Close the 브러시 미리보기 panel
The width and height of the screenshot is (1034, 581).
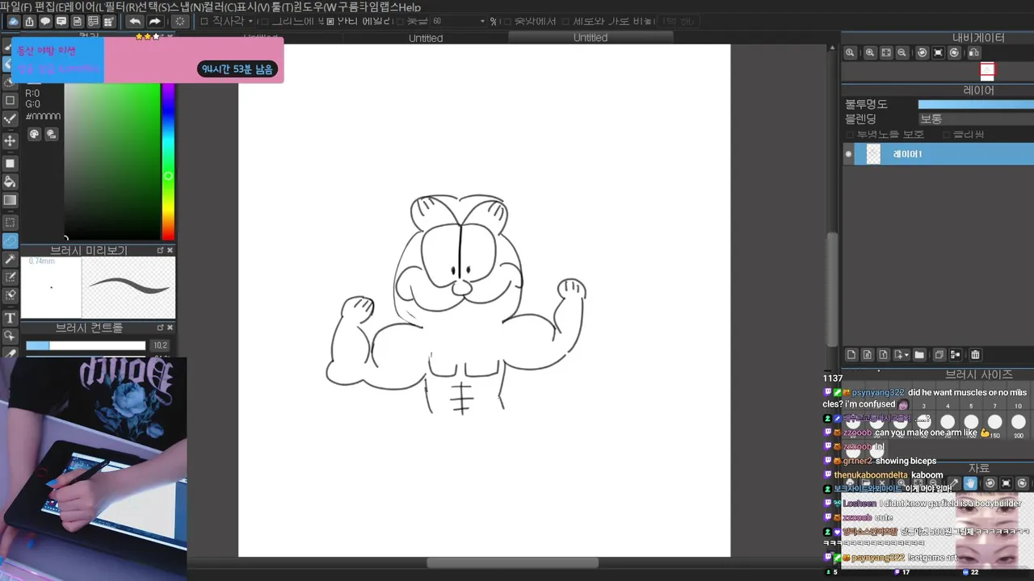coord(170,250)
